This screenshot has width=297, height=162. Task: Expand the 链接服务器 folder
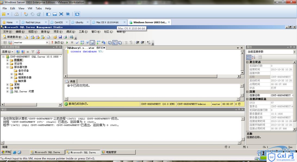pyautogui.click(x=11, y=77)
